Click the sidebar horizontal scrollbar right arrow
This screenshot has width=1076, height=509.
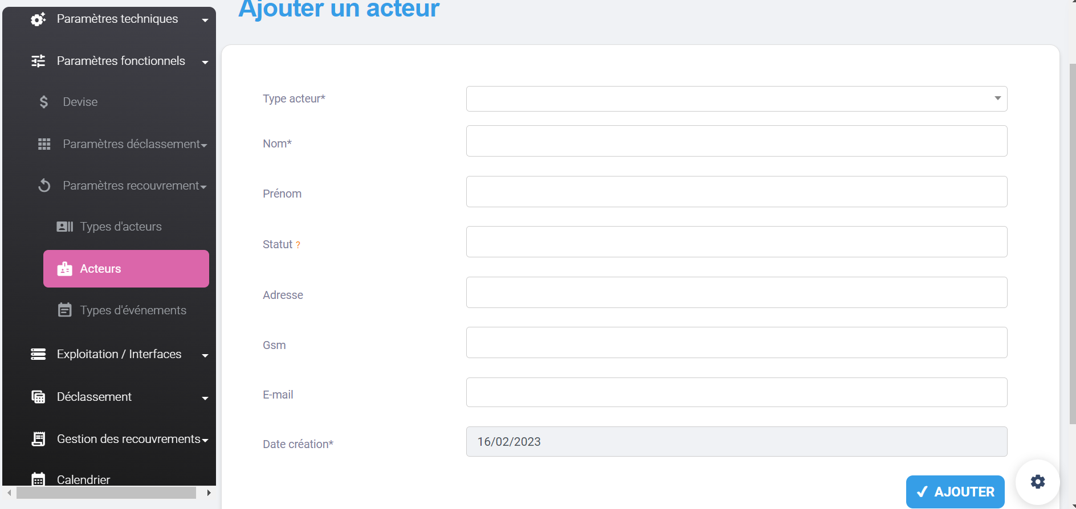[x=209, y=492]
